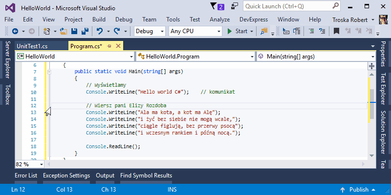
Task: Click the Next Bookmark toolbar icon
Action: click(x=358, y=31)
